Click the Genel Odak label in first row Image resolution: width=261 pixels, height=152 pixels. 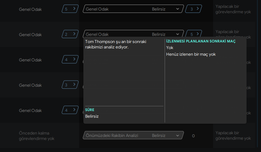coord(30,9)
